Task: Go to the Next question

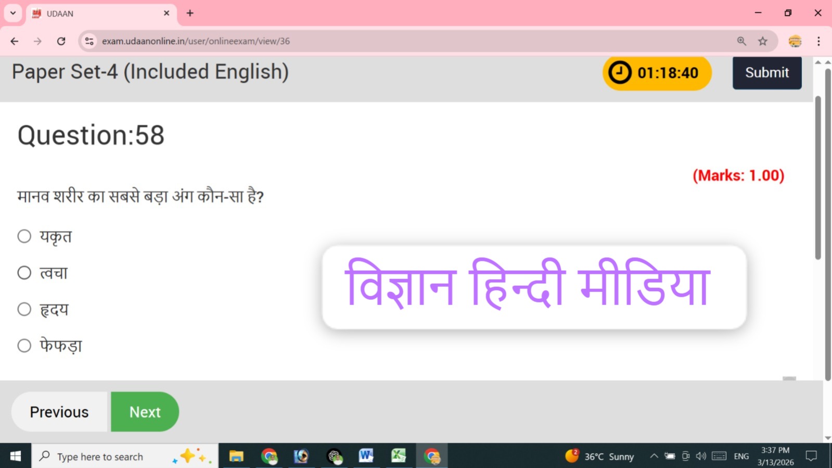Action: [145, 412]
